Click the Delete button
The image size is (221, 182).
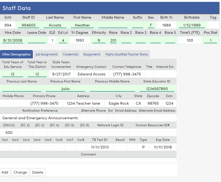(37, 172)
